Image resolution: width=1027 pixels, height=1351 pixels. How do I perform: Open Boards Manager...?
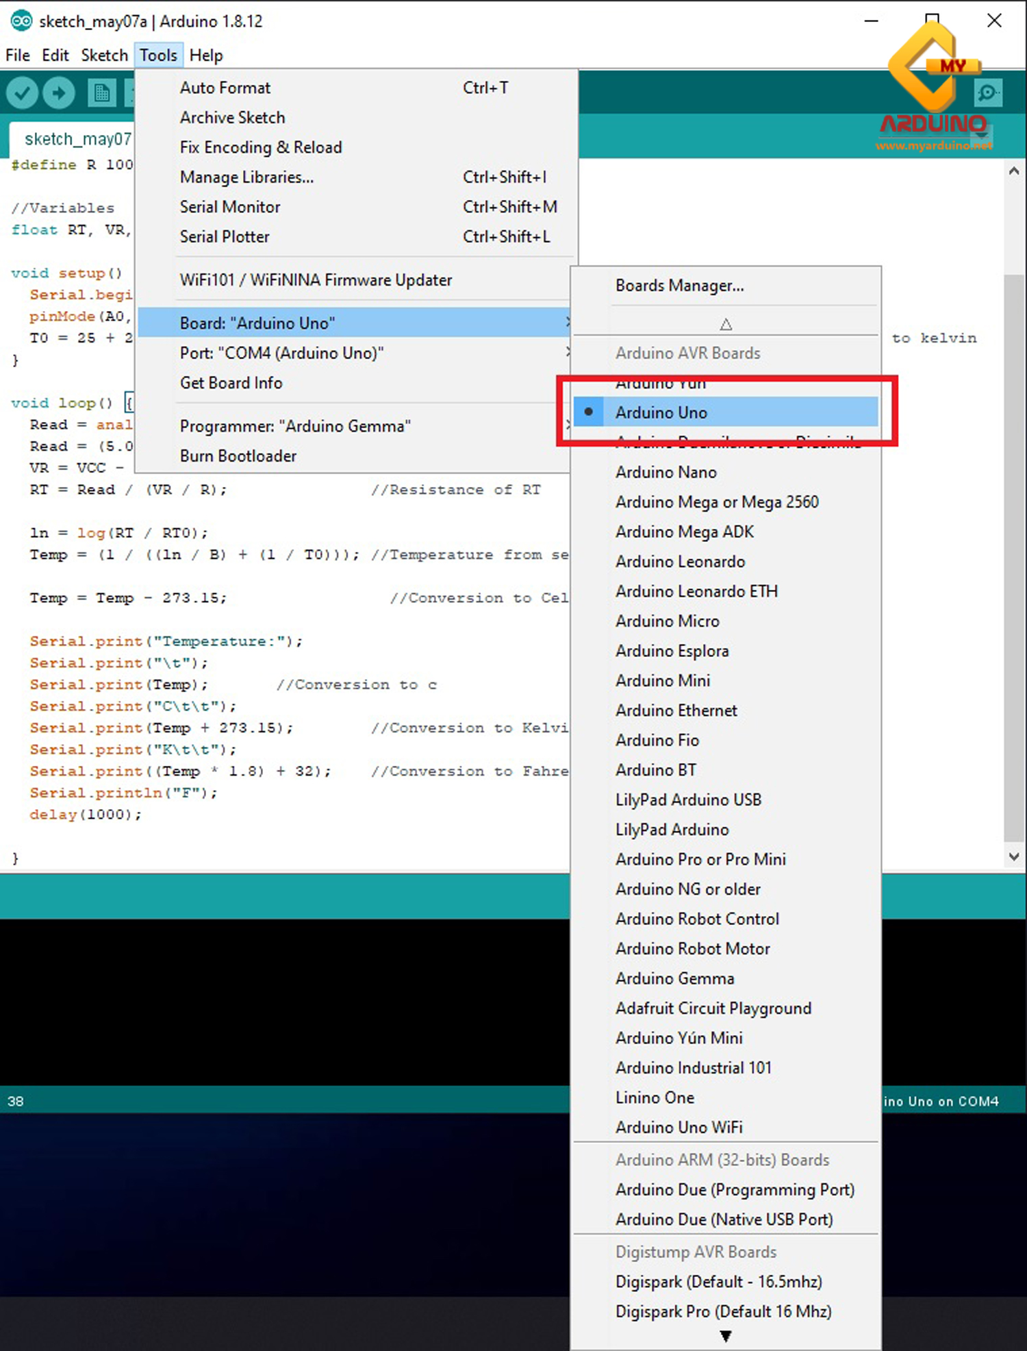click(x=679, y=286)
